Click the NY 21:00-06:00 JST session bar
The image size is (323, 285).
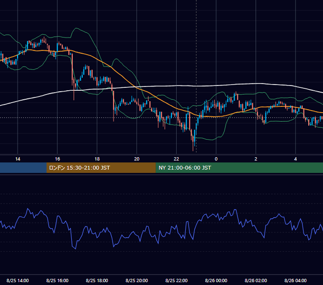pyautogui.click(x=239, y=168)
